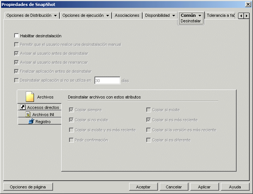Select the Archivos INI category
Image resolution: width=253 pixels, height=194 pixels.
click(x=40, y=114)
